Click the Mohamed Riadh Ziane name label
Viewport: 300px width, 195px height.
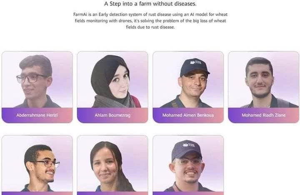point(263,115)
